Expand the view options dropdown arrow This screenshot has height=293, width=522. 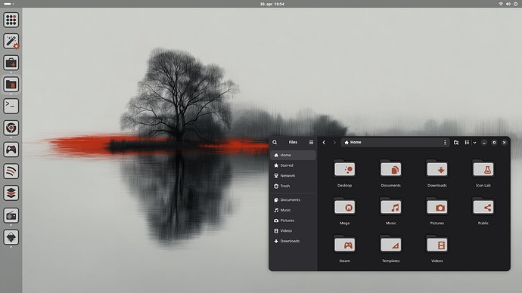[x=475, y=143]
